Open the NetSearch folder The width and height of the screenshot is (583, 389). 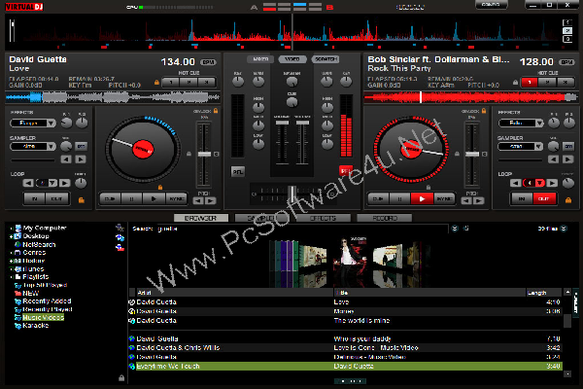click(x=39, y=244)
